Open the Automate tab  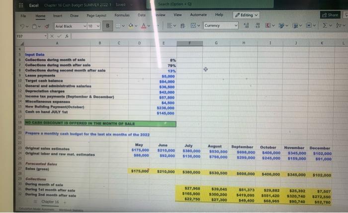click(198, 14)
